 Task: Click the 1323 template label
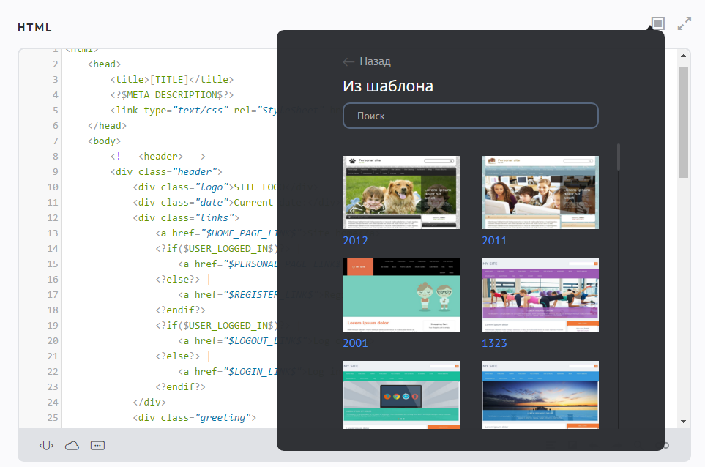(x=494, y=343)
